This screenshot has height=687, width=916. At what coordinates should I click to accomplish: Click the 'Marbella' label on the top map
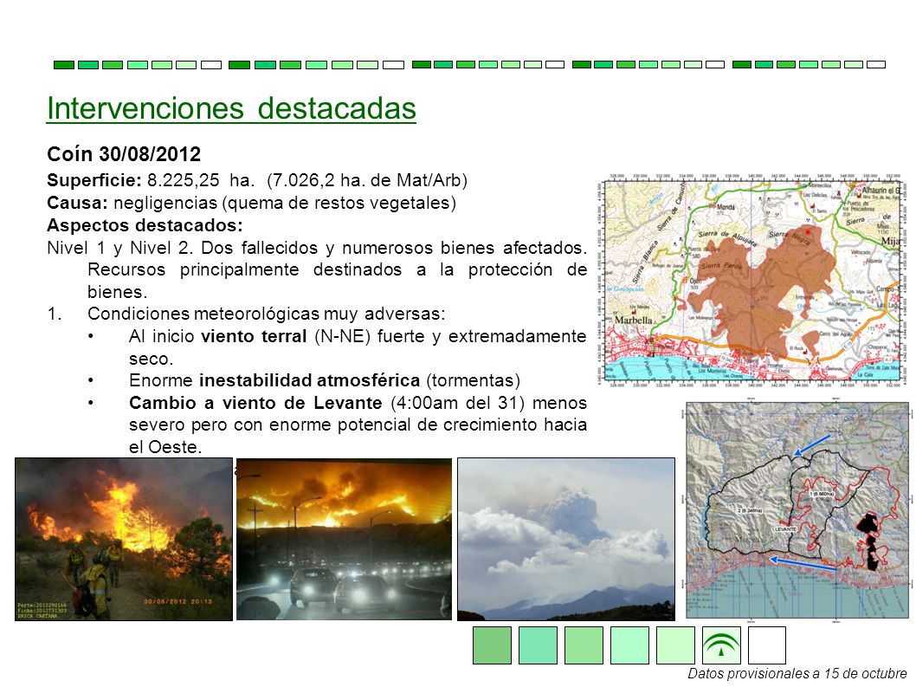tap(633, 320)
